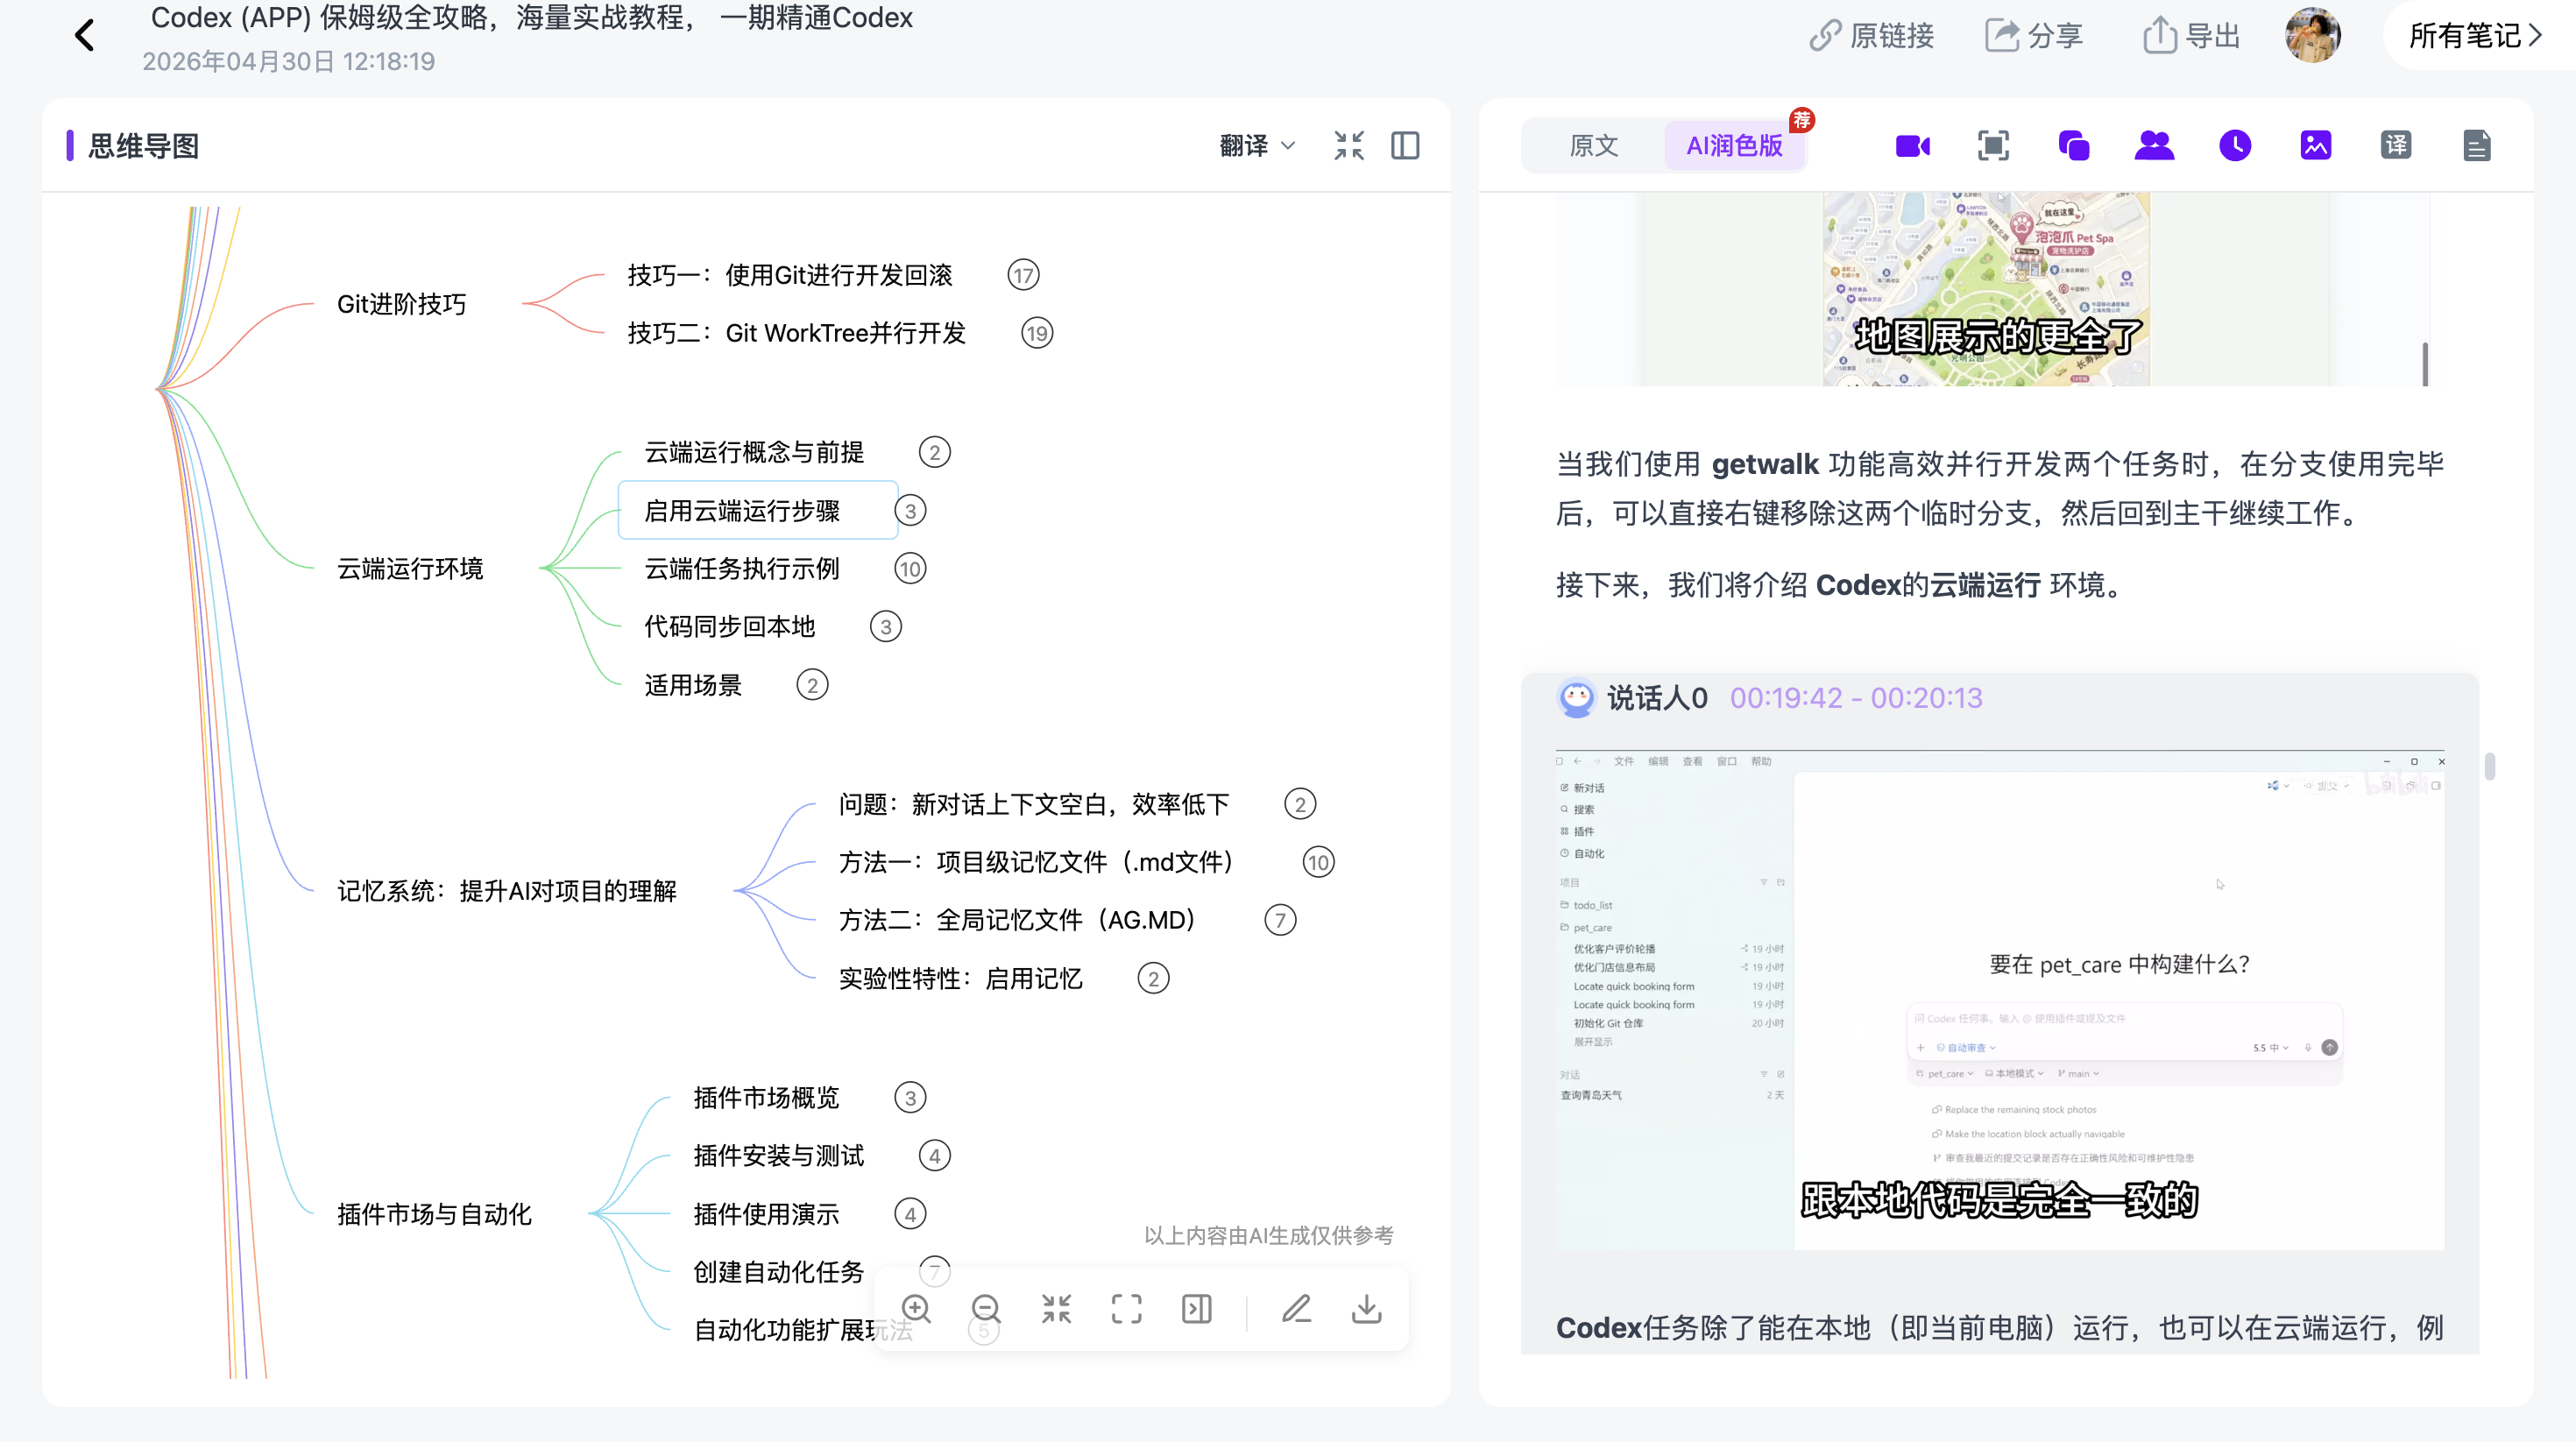The height and width of the screenshot is (1442, 2576).
Task: Click the fit-to-center collapse icon in bottom toolbar
Action: (x=1056, y=1309)
